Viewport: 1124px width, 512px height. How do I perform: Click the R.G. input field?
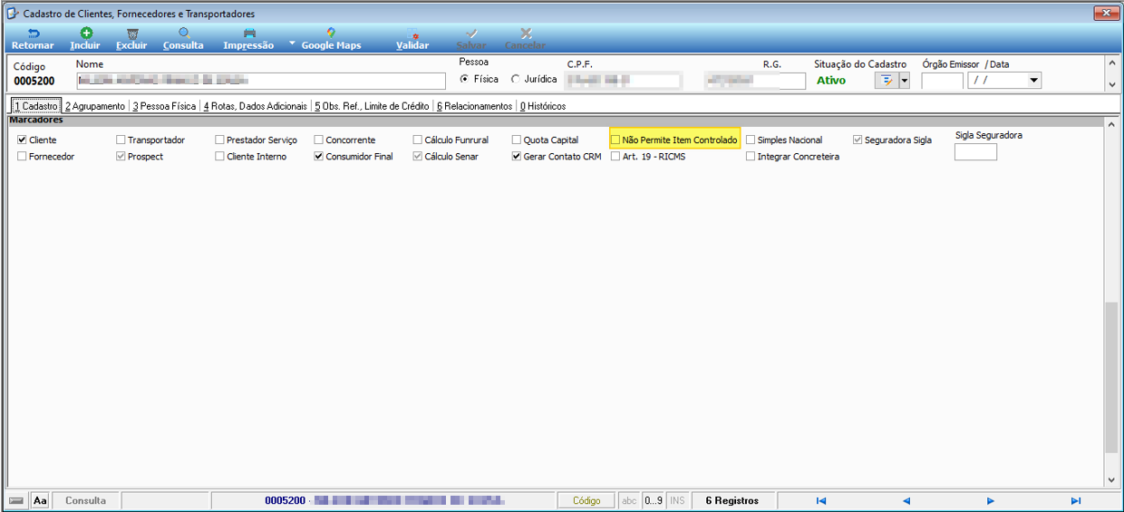tap(755, 81)
